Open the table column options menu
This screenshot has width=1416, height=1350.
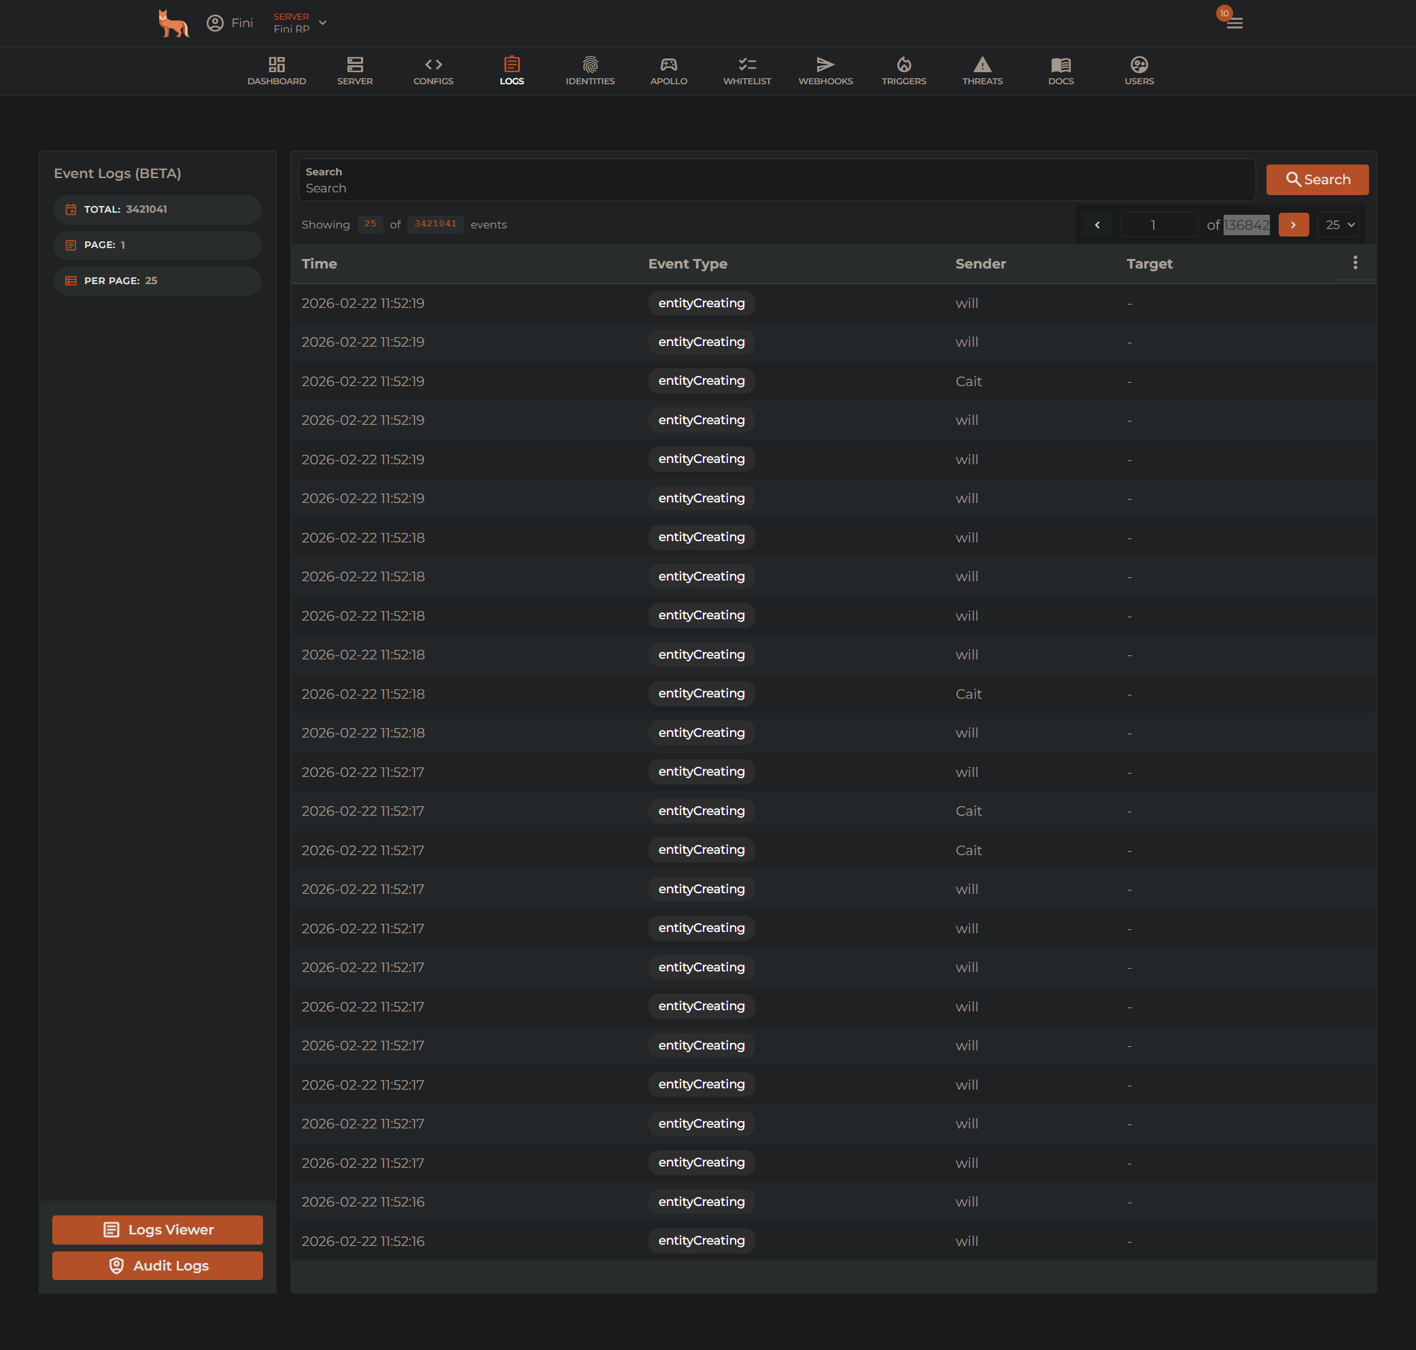click(x=1355, y=262)
